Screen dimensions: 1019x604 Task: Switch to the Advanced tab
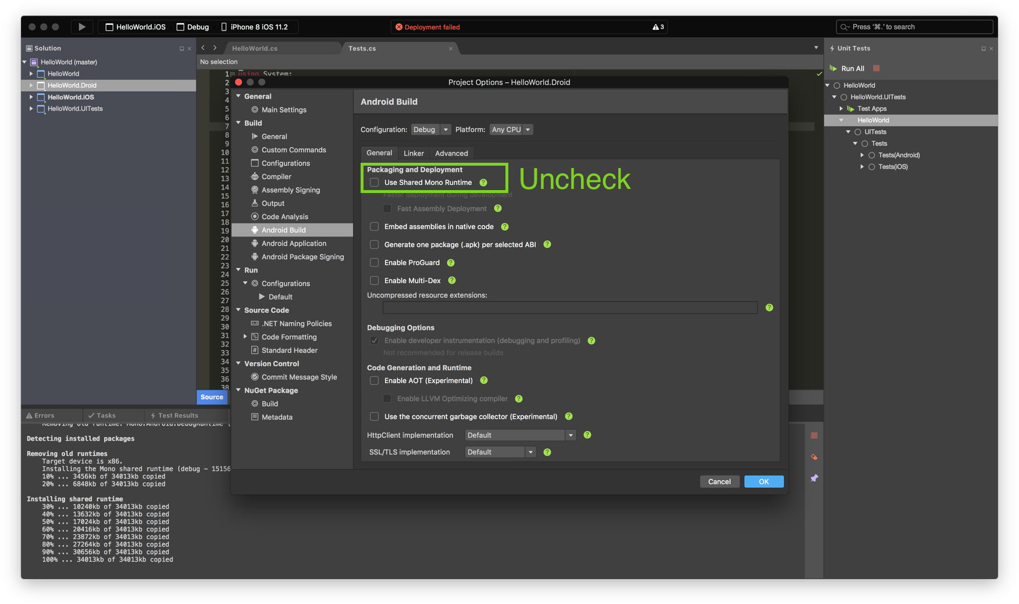coord(451,153)
